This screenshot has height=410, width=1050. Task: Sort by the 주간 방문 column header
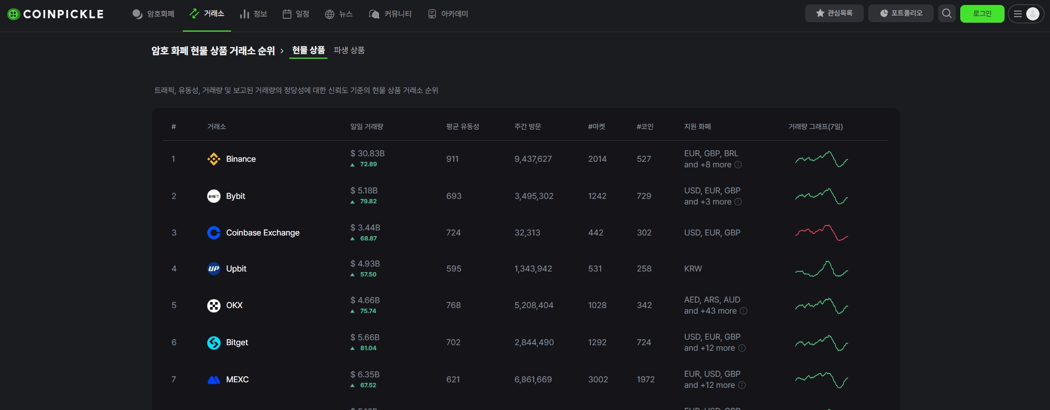point(527,127)
